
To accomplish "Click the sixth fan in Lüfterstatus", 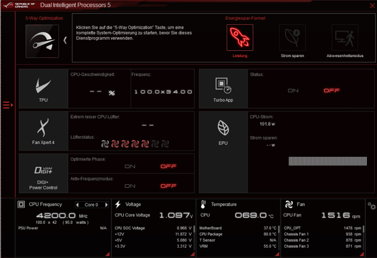I will [x=155, y=144].
